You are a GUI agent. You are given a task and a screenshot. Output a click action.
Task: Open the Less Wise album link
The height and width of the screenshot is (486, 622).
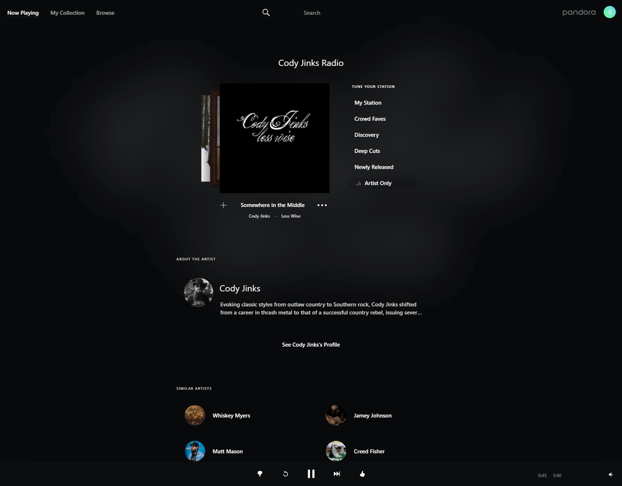291,216
